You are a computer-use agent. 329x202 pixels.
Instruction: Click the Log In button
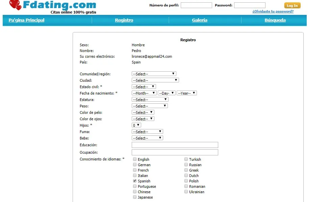point(292,5)
